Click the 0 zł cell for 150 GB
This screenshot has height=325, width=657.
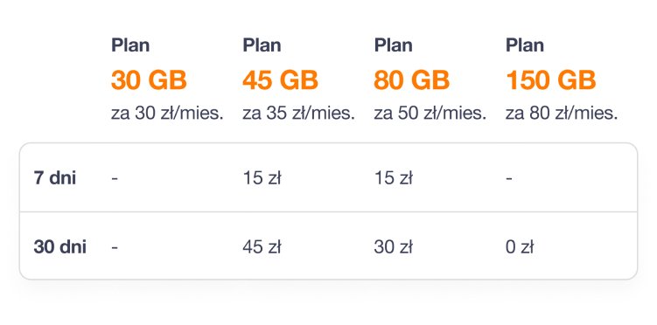[520, 247]
